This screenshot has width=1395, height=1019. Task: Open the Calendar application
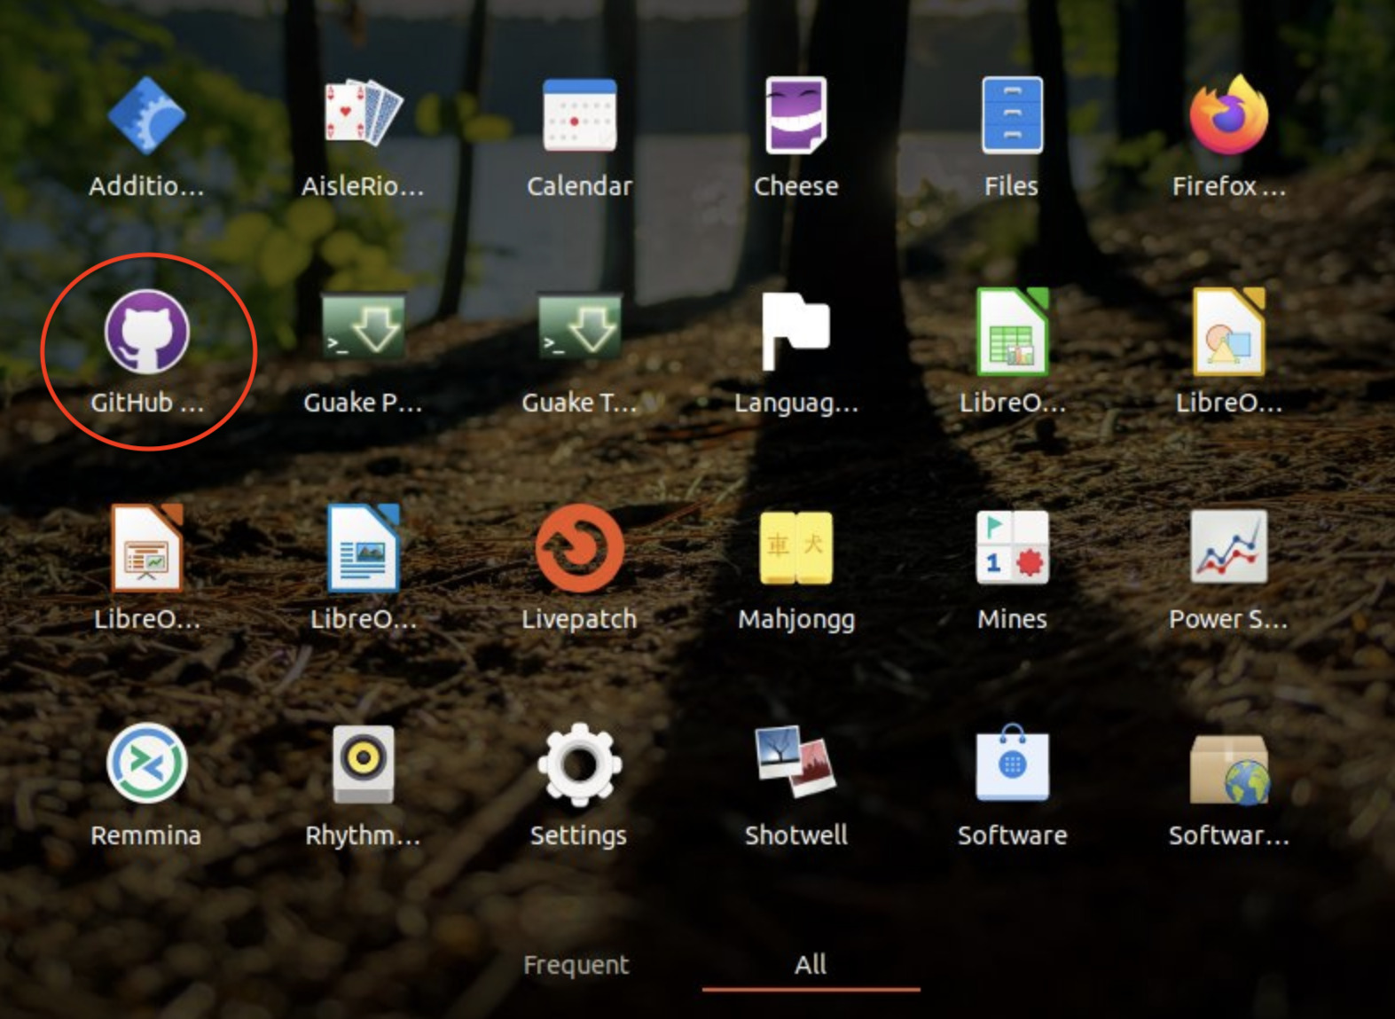[x=579, y=116]
